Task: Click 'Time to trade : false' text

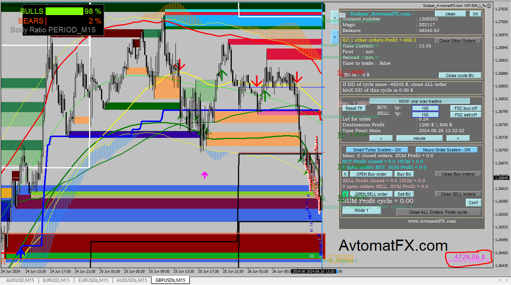Action: [366, 63]
